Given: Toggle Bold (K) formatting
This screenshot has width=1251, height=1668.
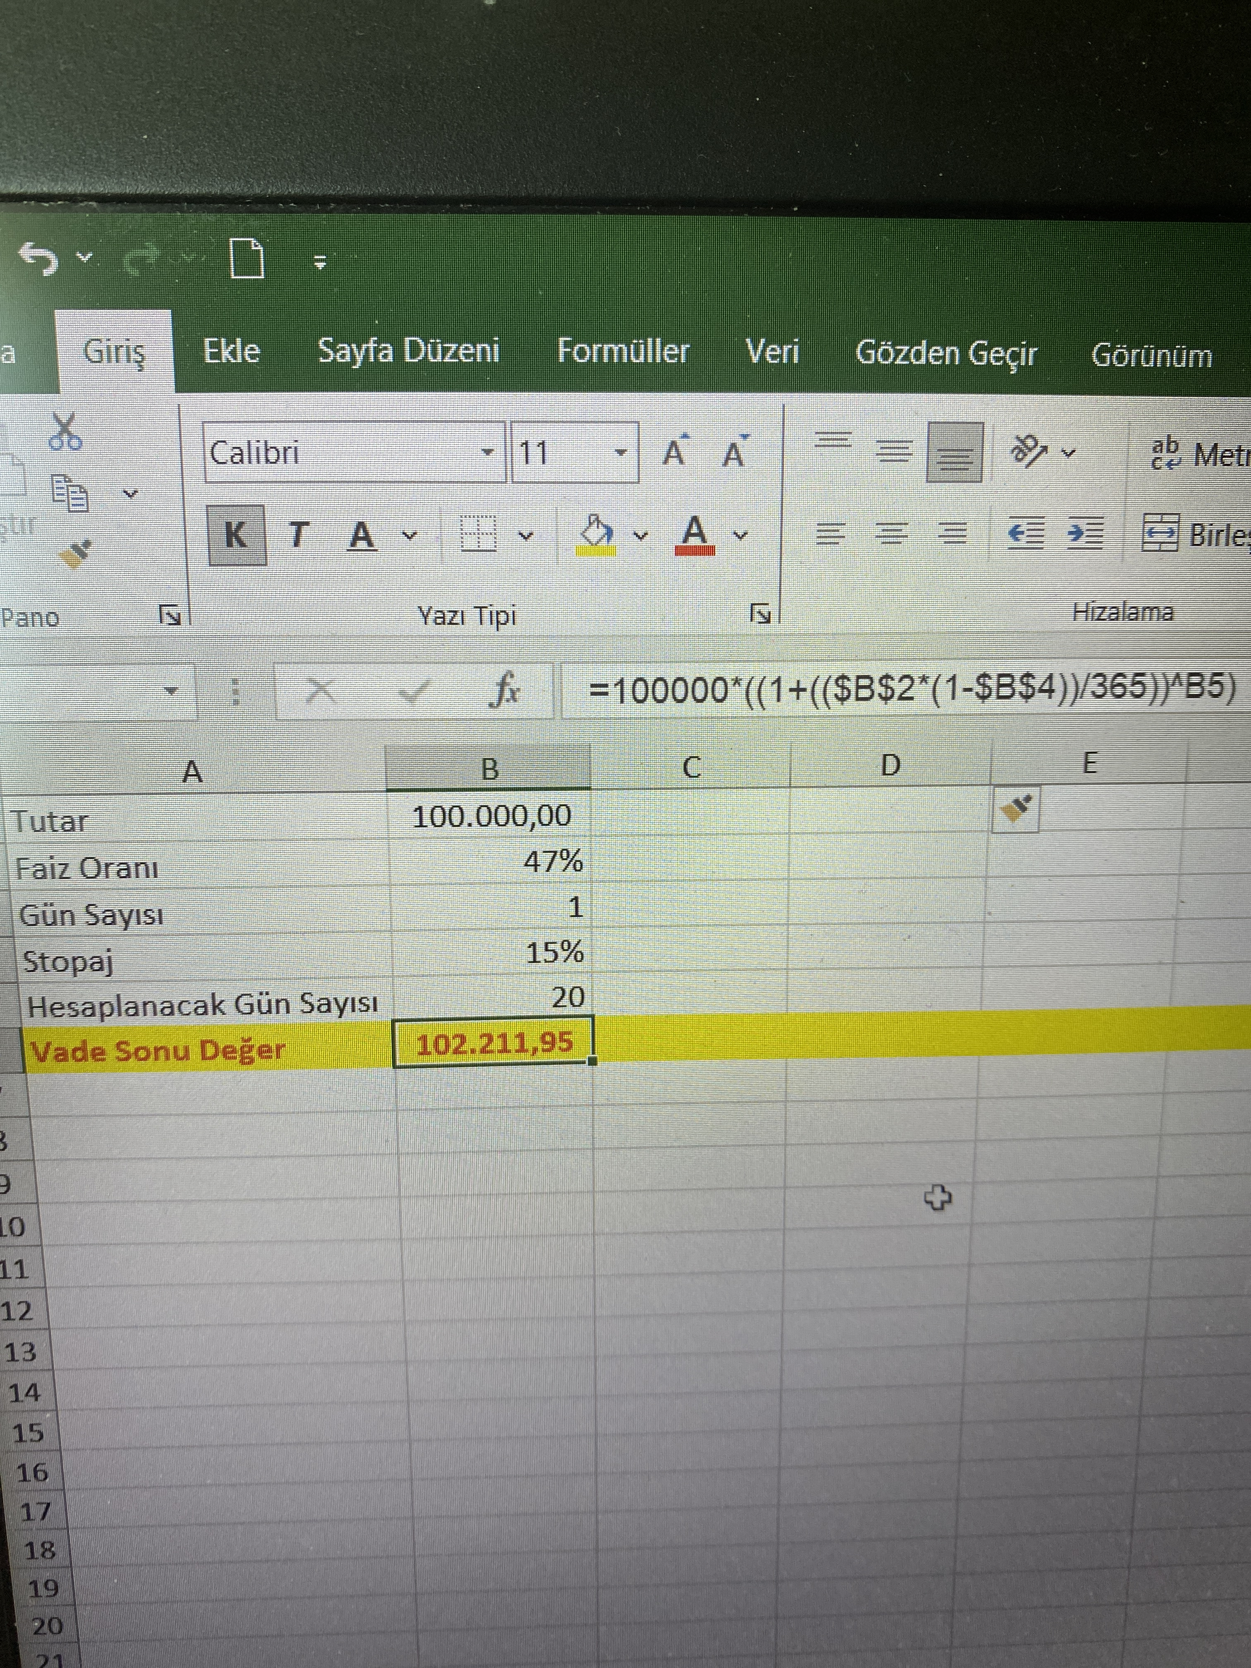Looking at the screenshot, I should (237, 535).
